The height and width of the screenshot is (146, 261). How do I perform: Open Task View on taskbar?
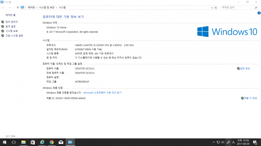point(14,142)
